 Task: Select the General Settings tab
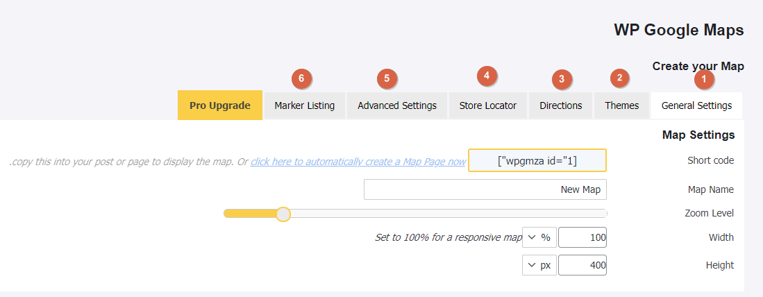tap(697, 105)
